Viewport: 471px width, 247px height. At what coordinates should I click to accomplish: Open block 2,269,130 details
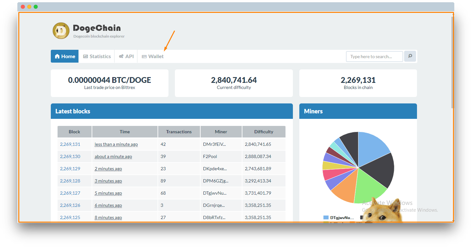[70, 156]
